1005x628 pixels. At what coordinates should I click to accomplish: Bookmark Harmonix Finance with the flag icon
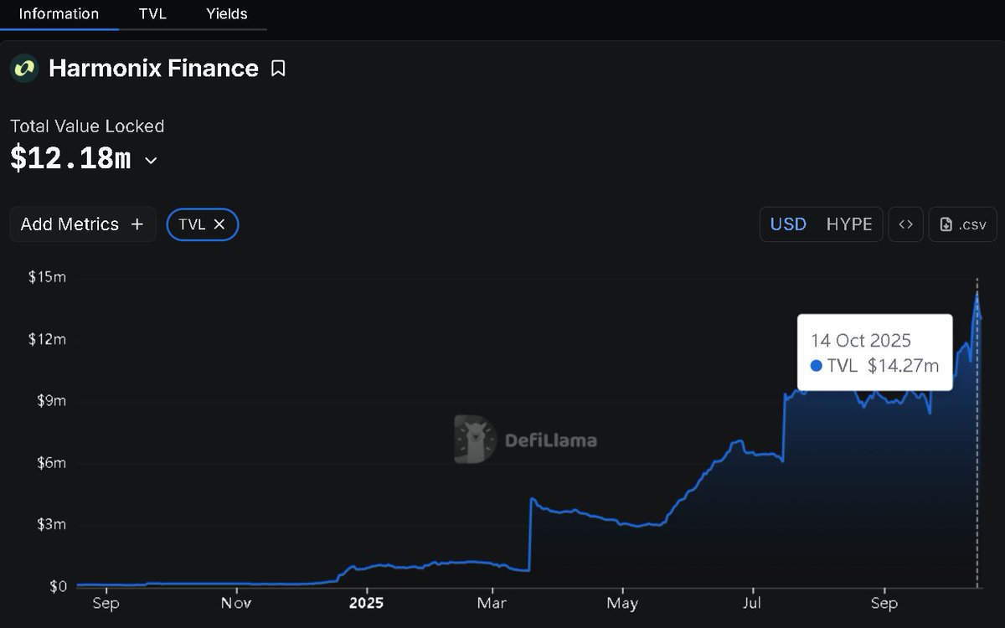click(x=278, y=68)
